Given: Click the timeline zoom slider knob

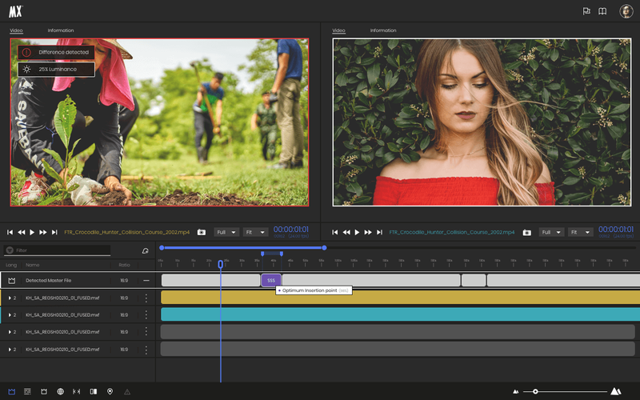Looking at the screenshot, I should [535, 391].
